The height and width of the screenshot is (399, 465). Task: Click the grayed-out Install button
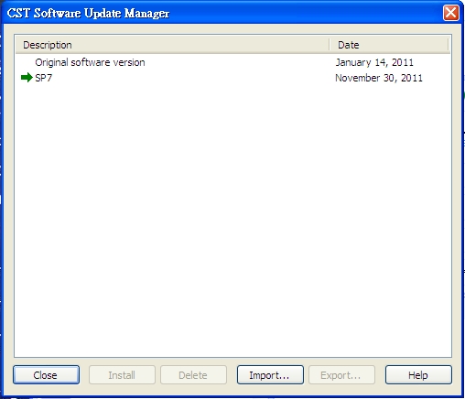pyautogui.click(x=122, y=374)
